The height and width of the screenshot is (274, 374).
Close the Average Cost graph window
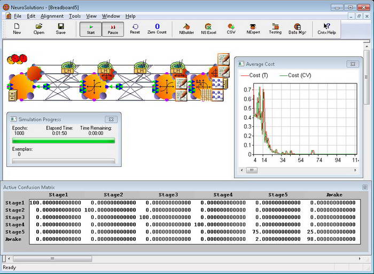(x=353, y=64)
